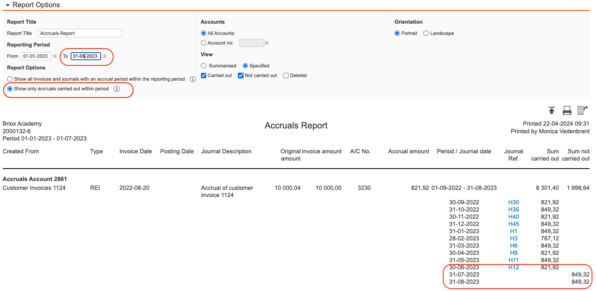The height and width of the screenshot is (291, 596).
Task: Open the From date picker list icon
Action: click(55, 56)
